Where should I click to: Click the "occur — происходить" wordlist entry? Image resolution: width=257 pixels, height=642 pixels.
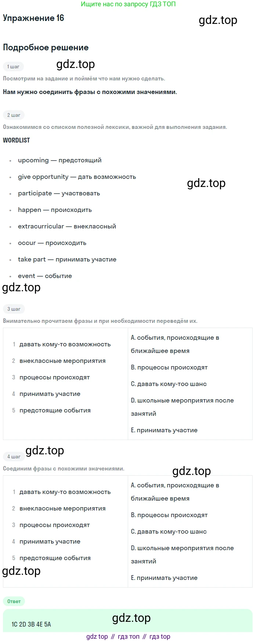pos(52,243)
